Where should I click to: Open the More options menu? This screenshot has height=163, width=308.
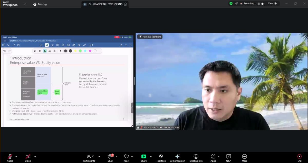click(x=244, y=158)
